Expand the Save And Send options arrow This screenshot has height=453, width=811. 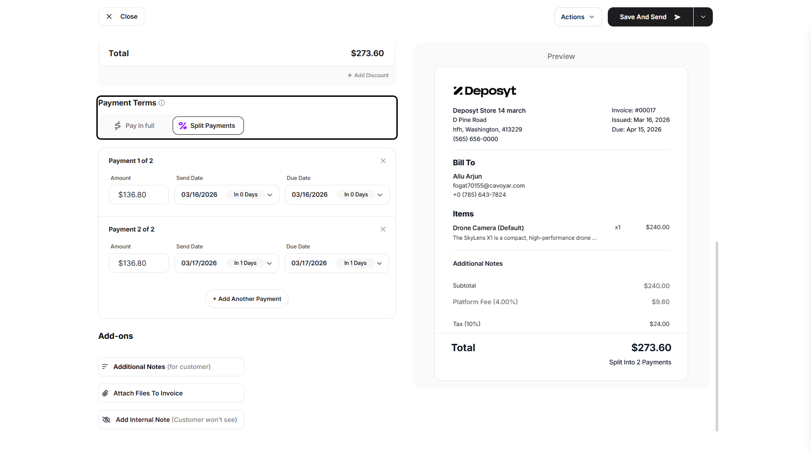pos(703,17)
